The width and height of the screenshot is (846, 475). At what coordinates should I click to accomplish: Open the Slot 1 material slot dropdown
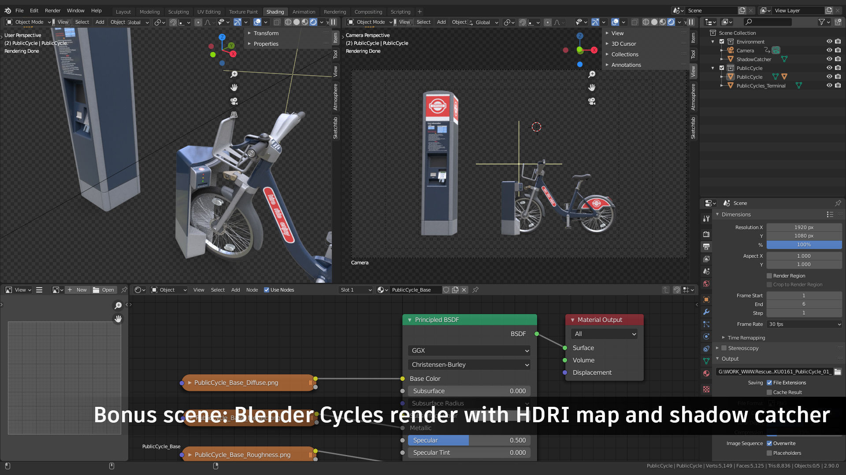tap(356, 290)
